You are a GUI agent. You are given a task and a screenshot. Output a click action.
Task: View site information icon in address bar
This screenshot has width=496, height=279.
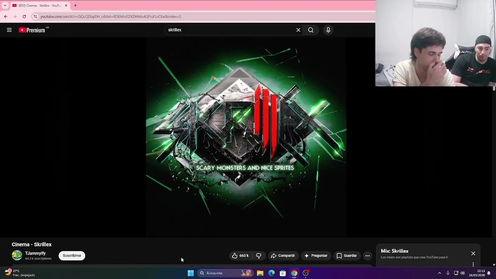tap(35, 16)
